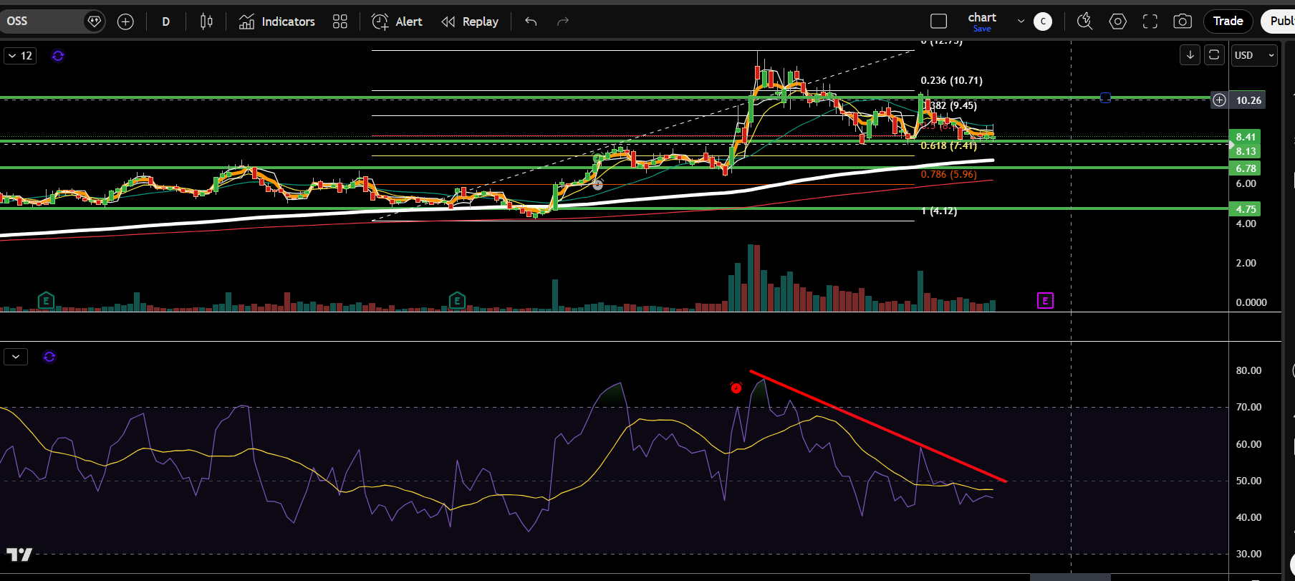Open the D time interval menu

(165, 21)
